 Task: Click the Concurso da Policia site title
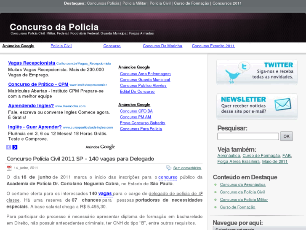(x=54, y=27)
